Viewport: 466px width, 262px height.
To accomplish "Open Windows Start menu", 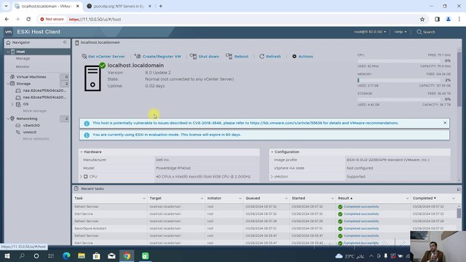I will click(7, 255).
